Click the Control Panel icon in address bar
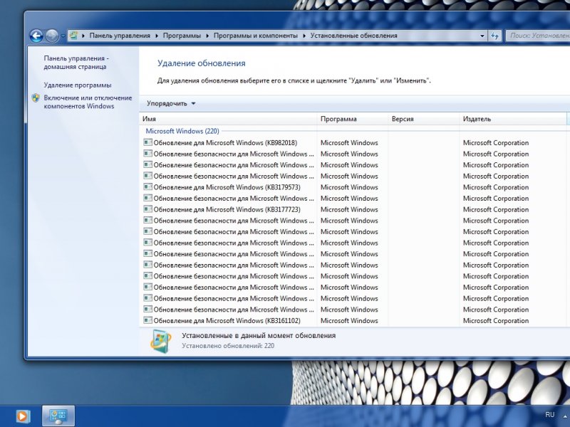This screenshot has height=427, width=570. pyautogui.click(x=74, y=35)
